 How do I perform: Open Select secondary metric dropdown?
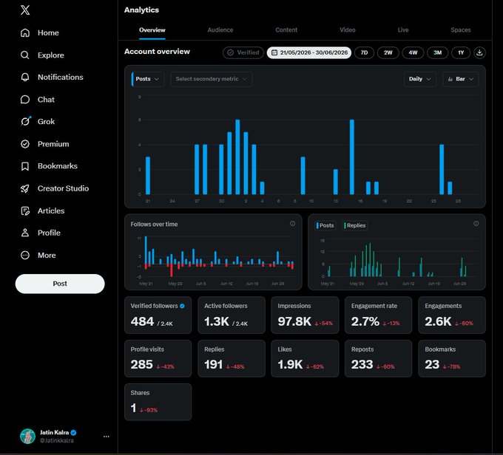pyautogui.click(x=212, y=79)
